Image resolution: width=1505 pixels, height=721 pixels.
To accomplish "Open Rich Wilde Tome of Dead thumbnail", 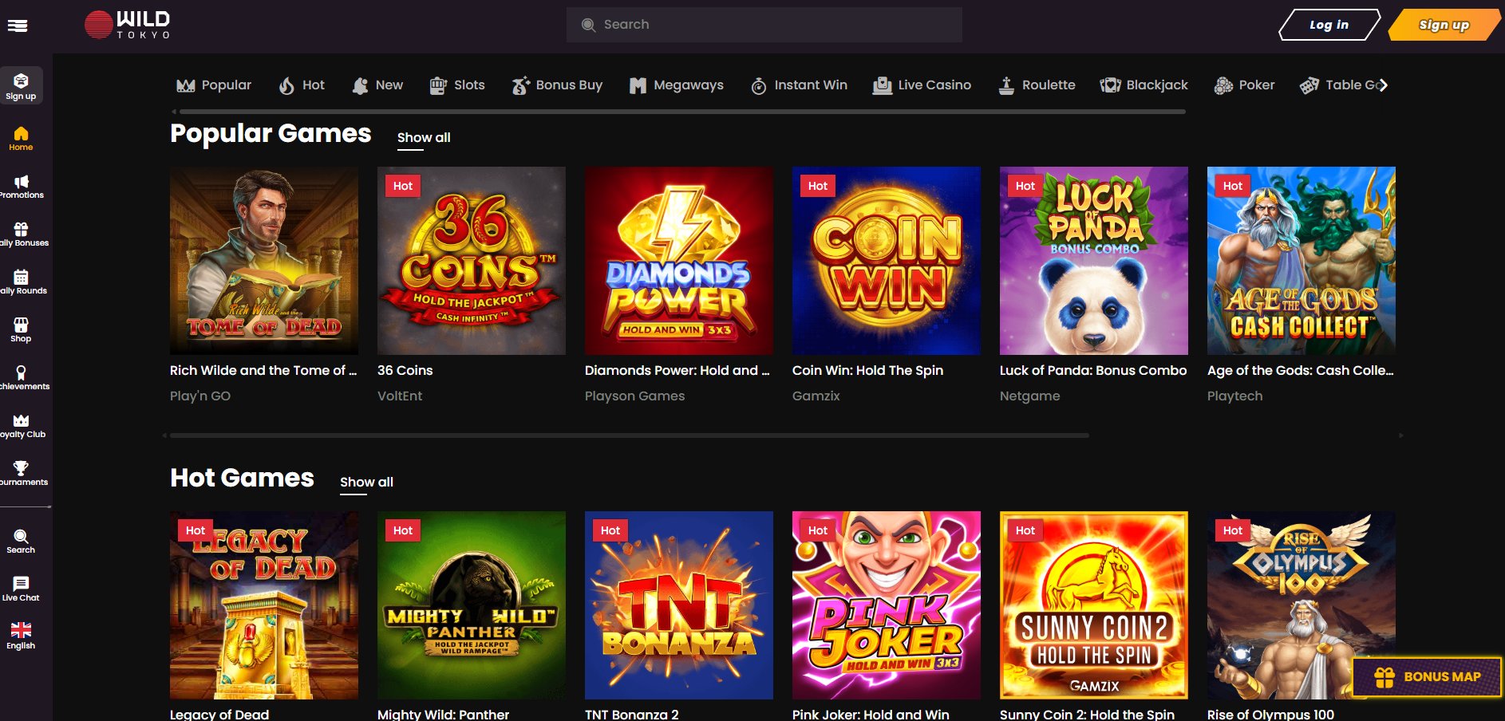I will pyautogui.click(x=264, y=261).
